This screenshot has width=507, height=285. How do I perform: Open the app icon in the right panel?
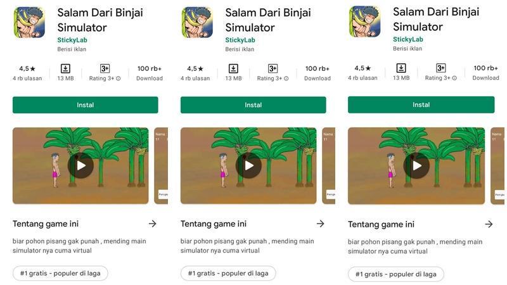tap(365, 22)
